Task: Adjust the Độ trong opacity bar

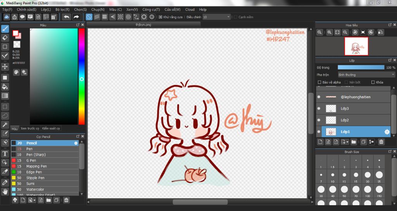Action: (361, 67)
